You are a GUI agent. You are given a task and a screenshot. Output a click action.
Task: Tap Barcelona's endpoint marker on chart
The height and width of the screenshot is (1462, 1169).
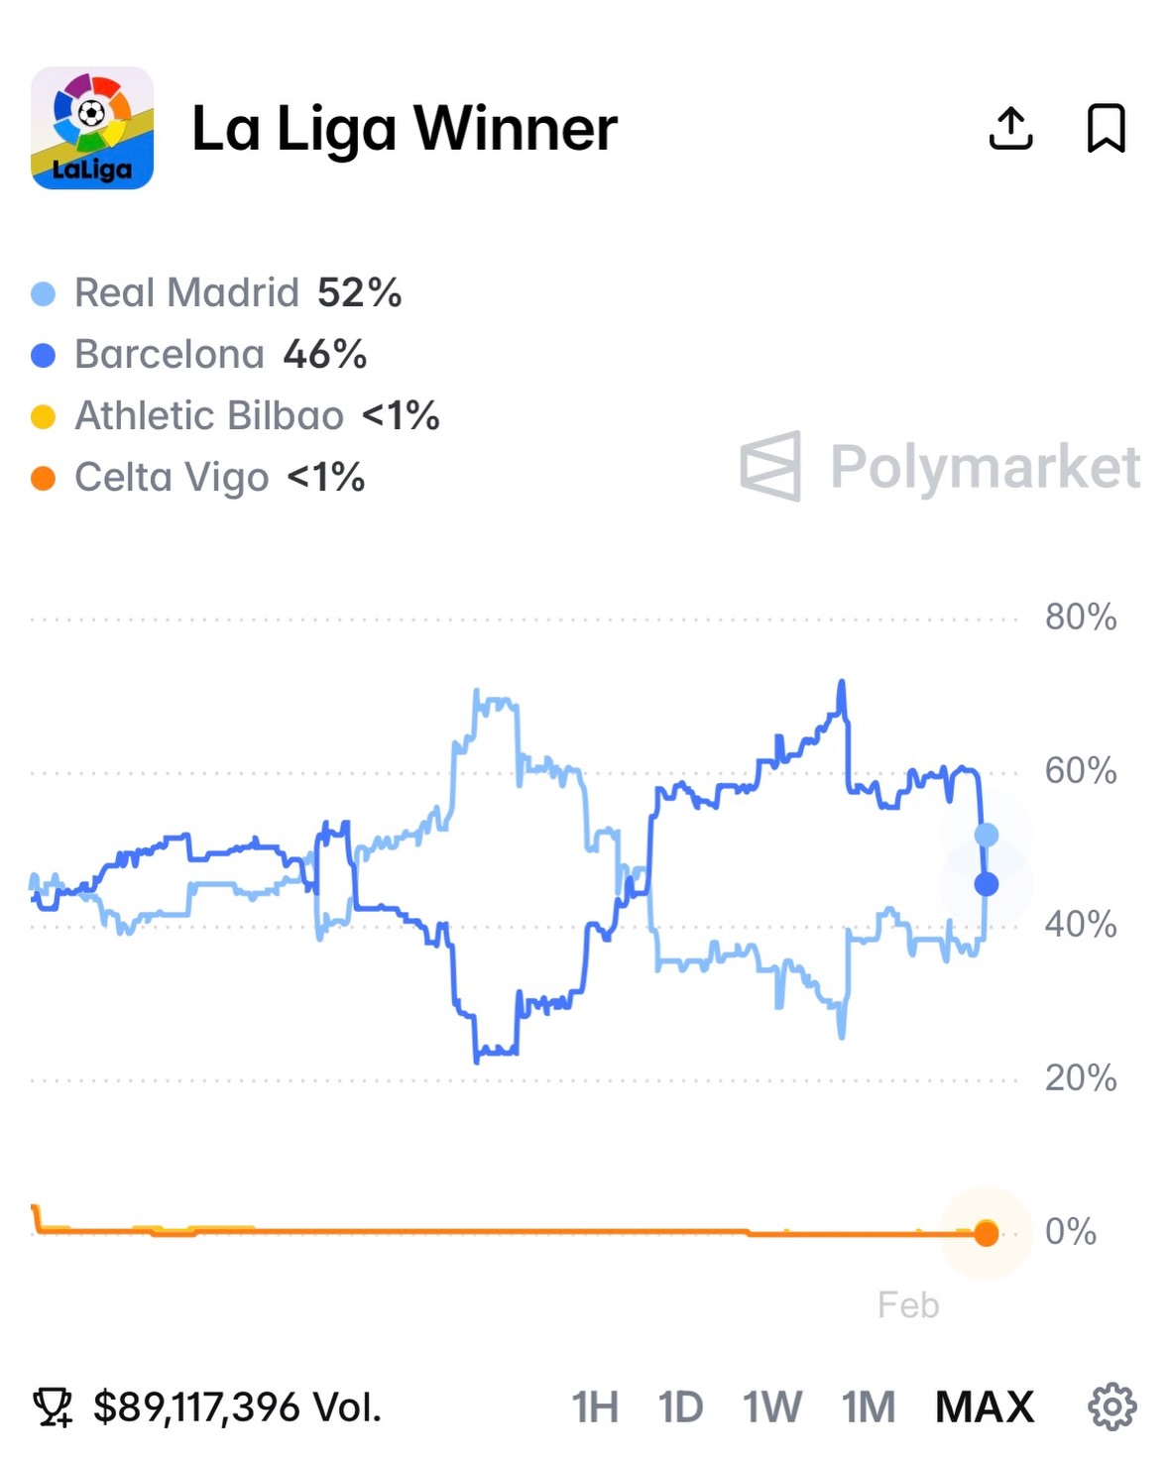[986, 884]
